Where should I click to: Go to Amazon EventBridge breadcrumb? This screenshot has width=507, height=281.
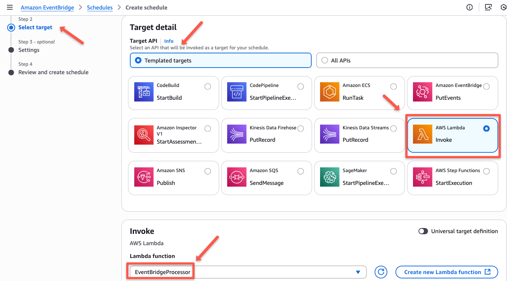click(47, 8)
